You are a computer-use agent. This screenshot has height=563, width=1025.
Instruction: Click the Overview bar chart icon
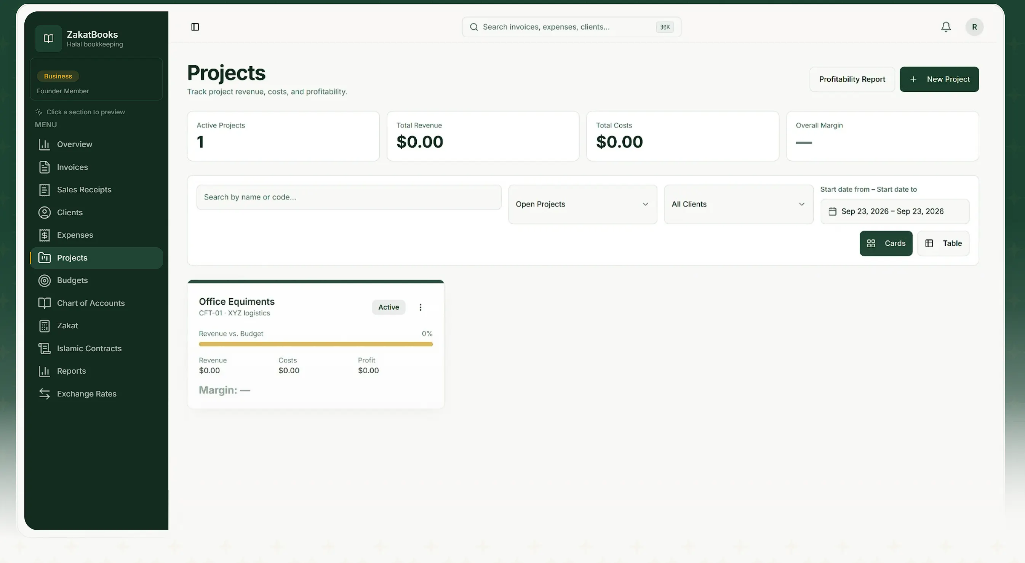click(44, 144)
